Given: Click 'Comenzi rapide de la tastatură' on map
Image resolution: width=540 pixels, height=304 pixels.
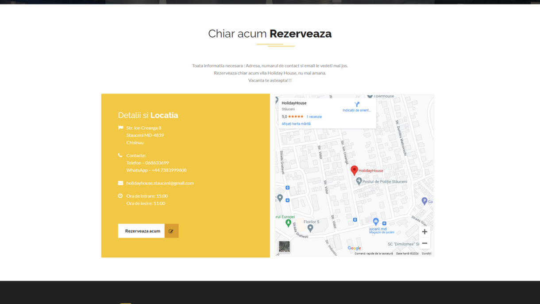Looking at the screenshot, I should point(374,253).
